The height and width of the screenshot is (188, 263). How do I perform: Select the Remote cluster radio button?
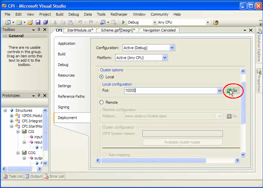102,102
